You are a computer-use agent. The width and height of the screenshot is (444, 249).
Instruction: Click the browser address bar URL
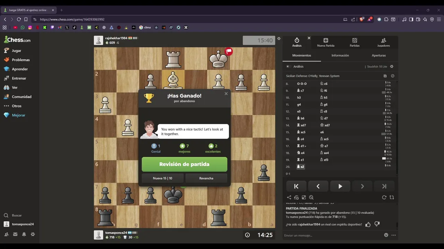[x=72, y=19]
